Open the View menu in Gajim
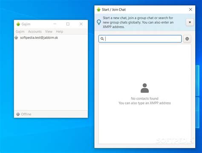Screen dimensions: 202x153 [x=49, y=31]
